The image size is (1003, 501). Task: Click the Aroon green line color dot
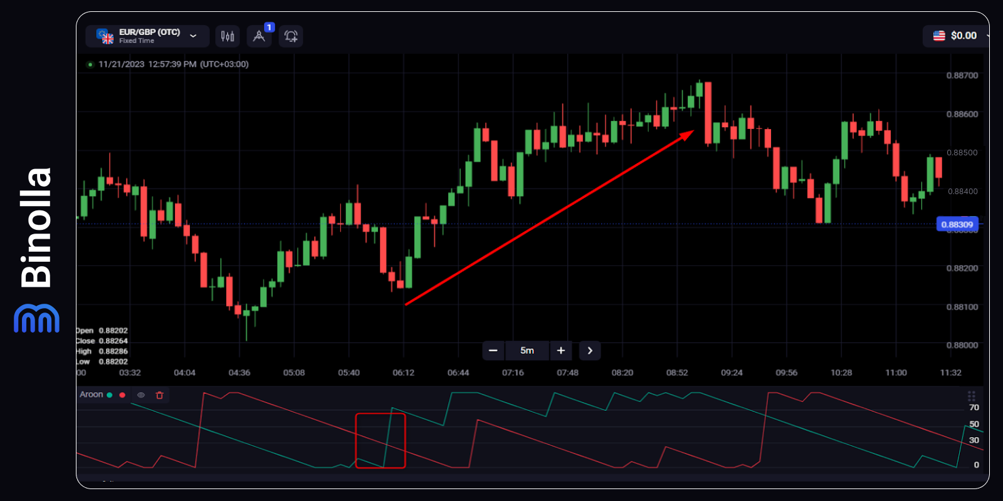(110, 395)
